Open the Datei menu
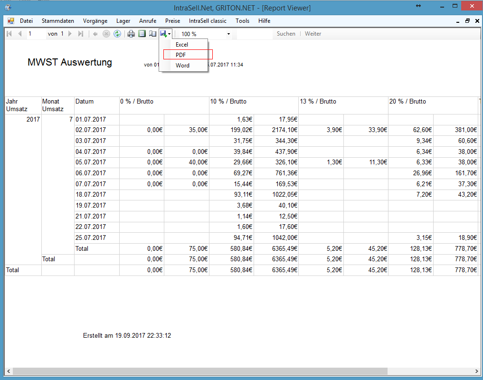The width and height of the screenshot is (483, 380). point(26,21)
